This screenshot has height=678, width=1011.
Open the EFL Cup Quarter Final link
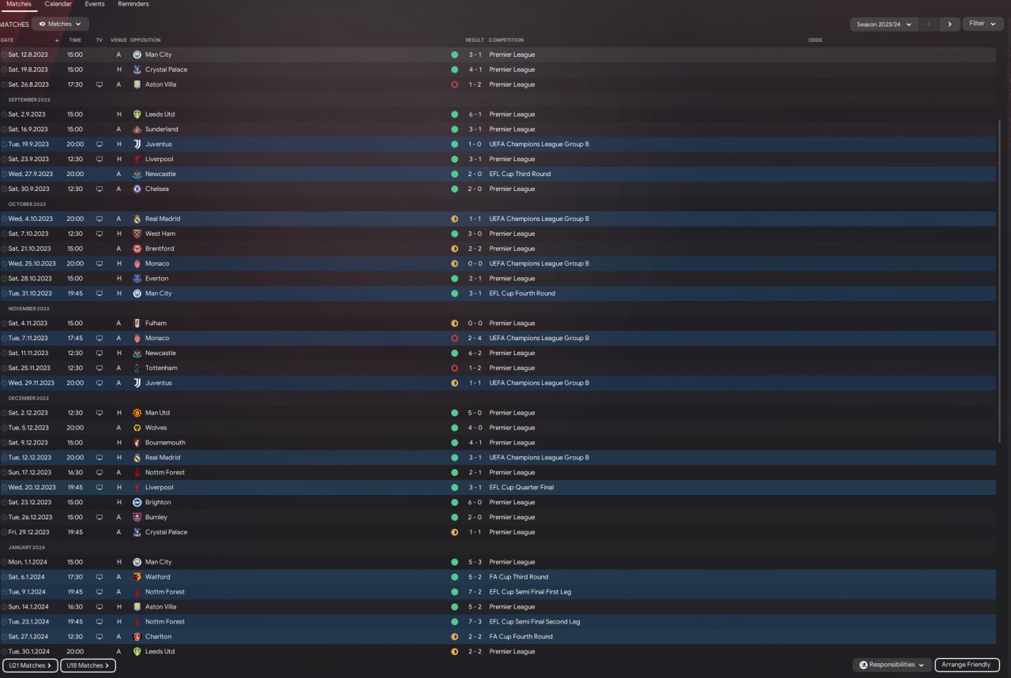[522, 488]
